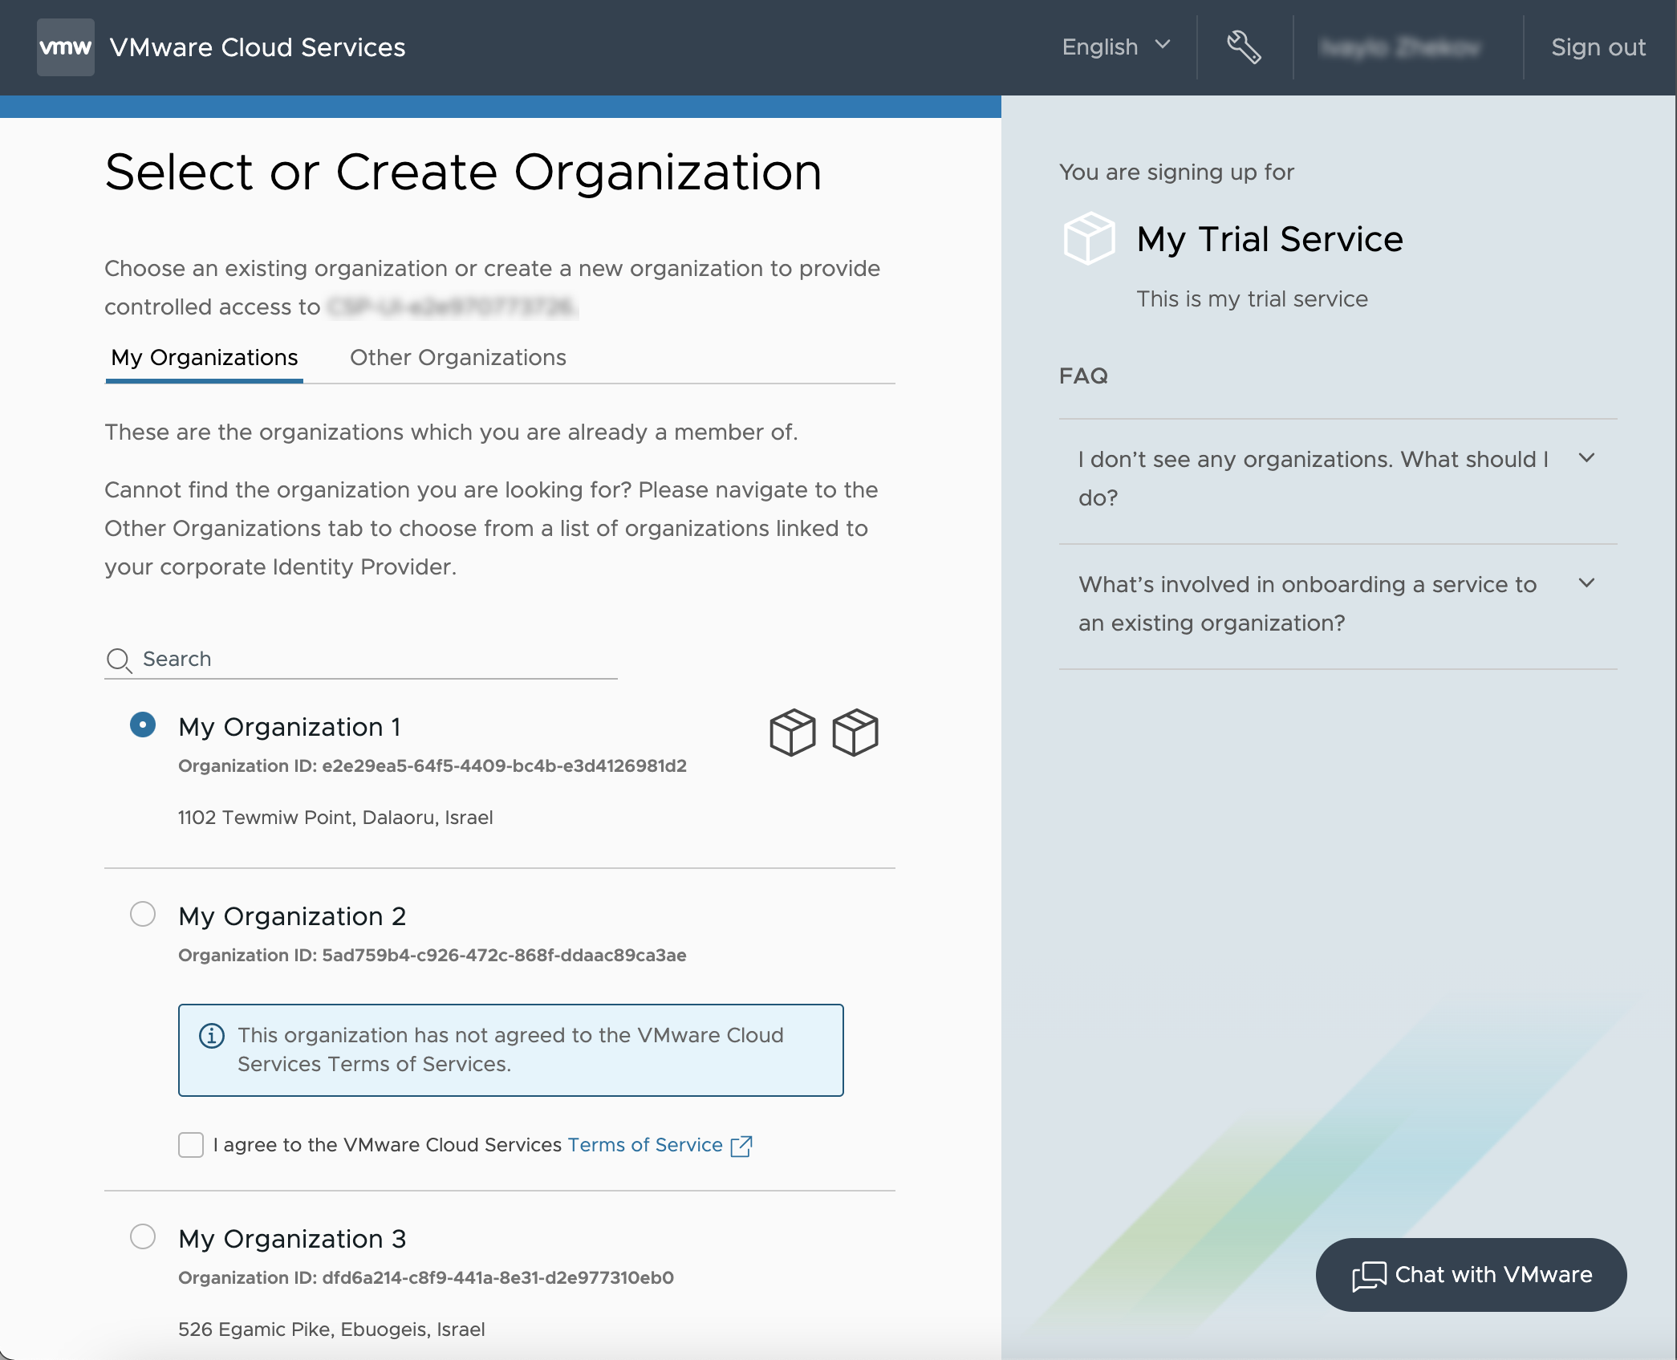Open the Terms of Service link
This screenshot has width=1677, height=1360.
[x=647, y=1145]
